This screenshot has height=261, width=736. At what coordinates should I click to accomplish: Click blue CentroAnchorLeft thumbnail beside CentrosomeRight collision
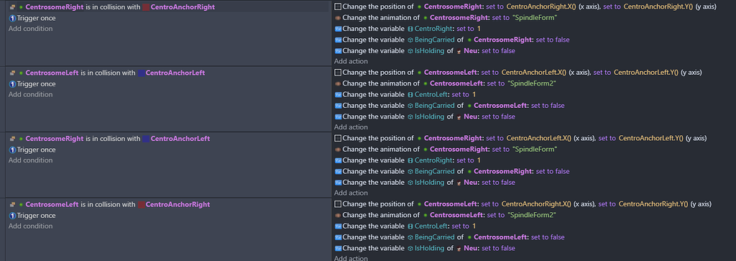click(x=146, y=139)
